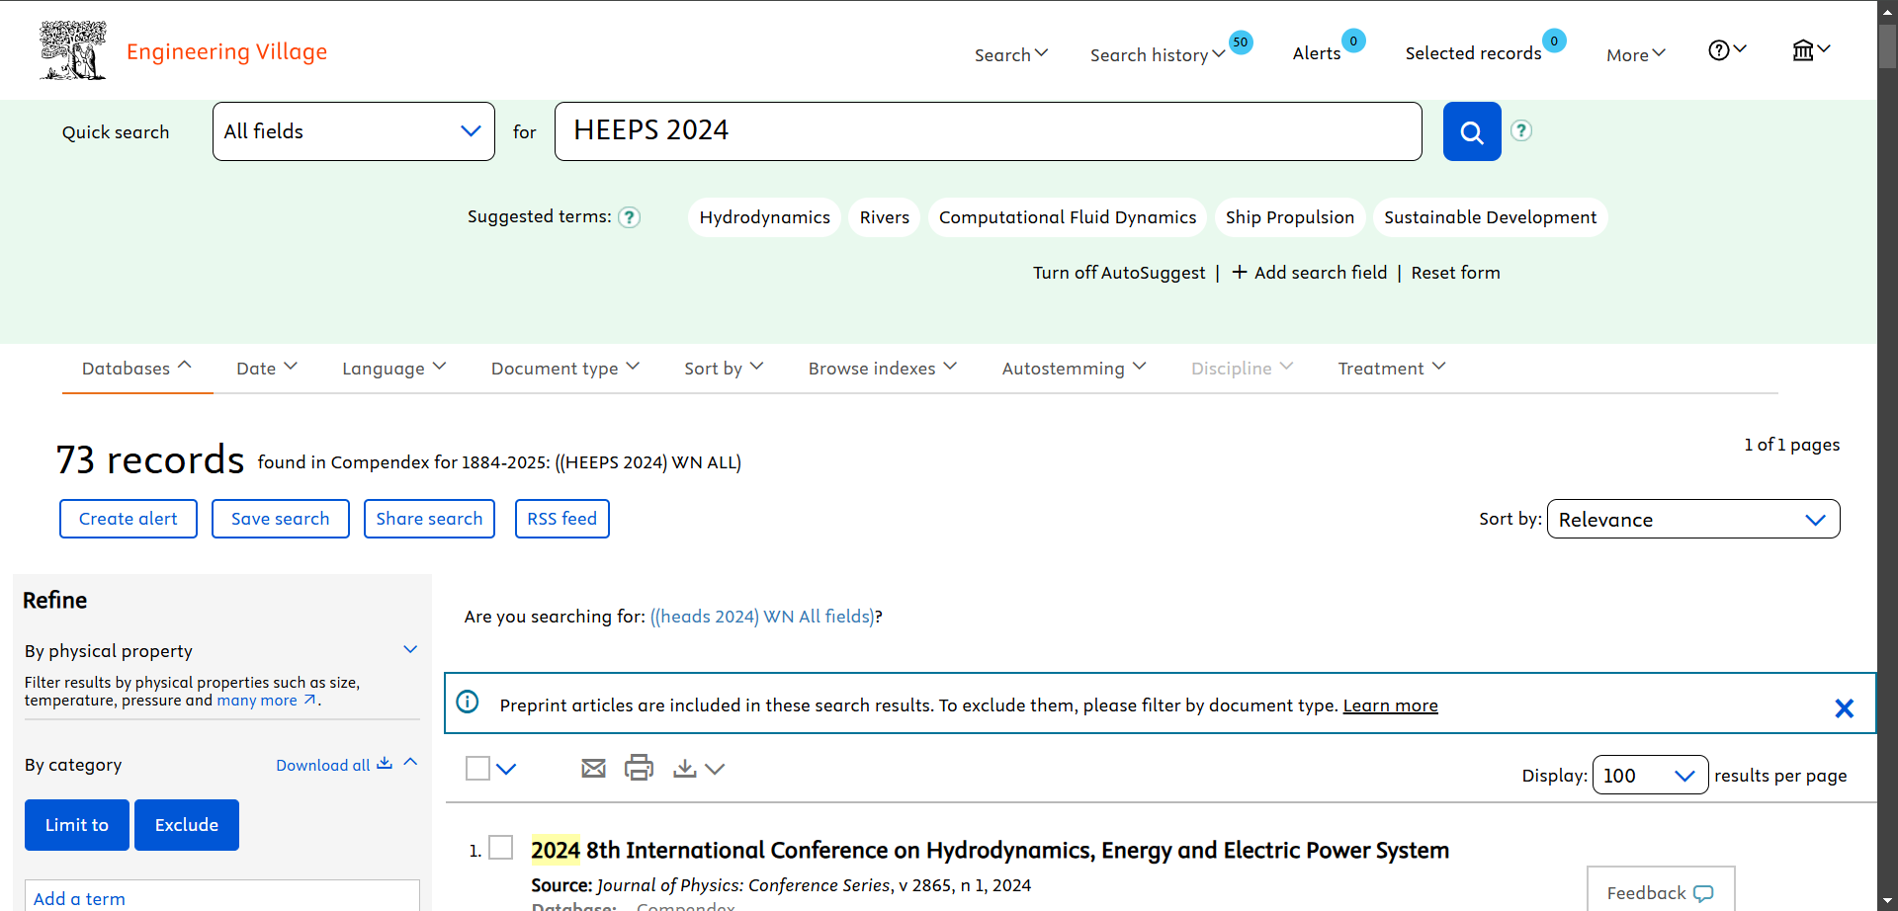Turn off AutoSuggest
This screenshot has height=911, width=1898.
(x=1119, y=273)
